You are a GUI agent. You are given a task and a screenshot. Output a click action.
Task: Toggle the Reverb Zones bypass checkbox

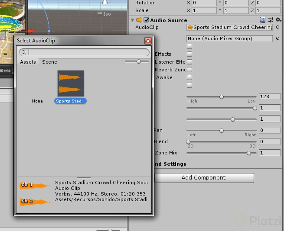coord(189,70)
